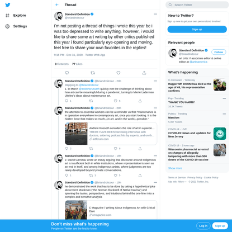The image size is (232, 232).
Task: Like the reply about Mierle Laderman Ukeles
Action: coord(116,101)
